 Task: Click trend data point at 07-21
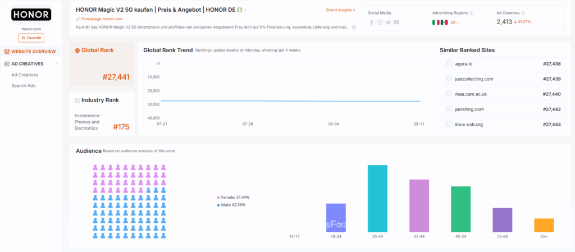[x=162, y=100]
